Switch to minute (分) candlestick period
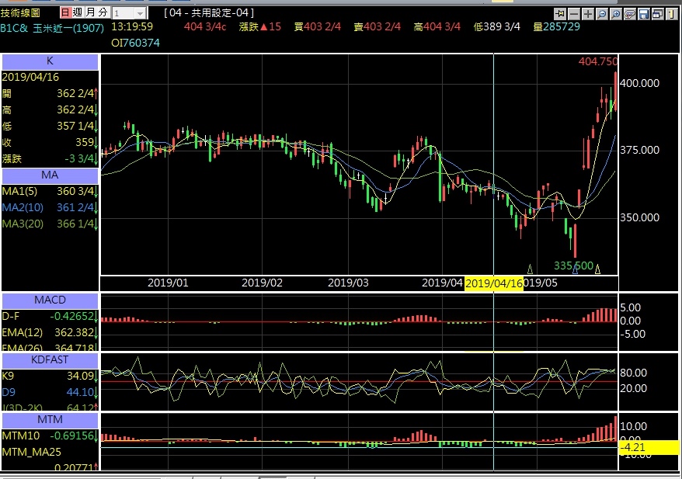 tap(103, 12)
